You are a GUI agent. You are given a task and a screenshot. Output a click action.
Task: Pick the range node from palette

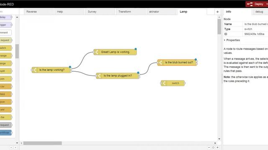coord(5,63)
